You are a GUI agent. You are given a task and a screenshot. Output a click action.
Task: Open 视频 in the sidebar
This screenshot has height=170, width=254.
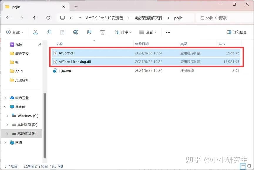point(18,45)
